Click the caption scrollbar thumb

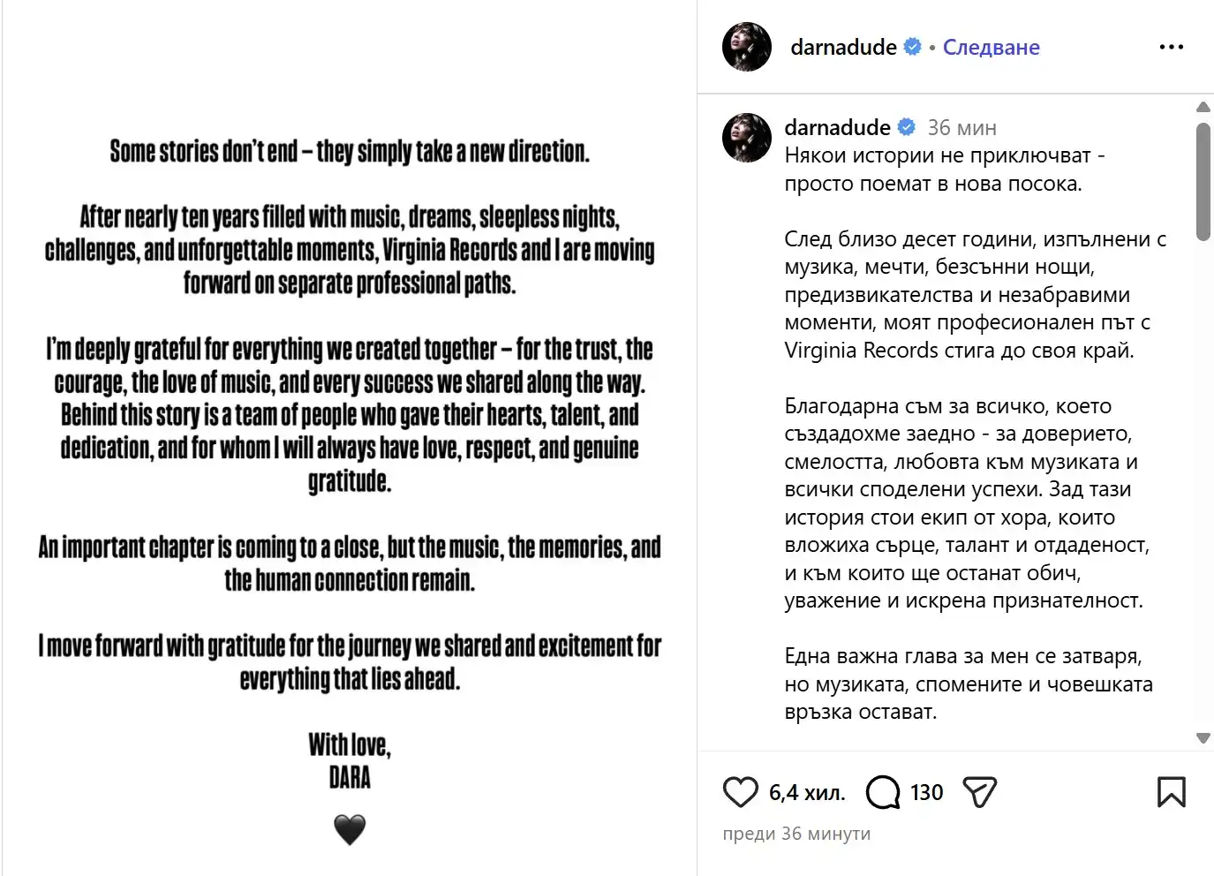click(1203, 181)
